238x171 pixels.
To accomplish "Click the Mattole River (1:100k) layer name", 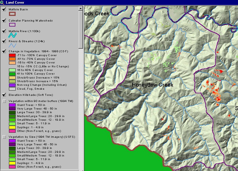I will coord(24,31).
